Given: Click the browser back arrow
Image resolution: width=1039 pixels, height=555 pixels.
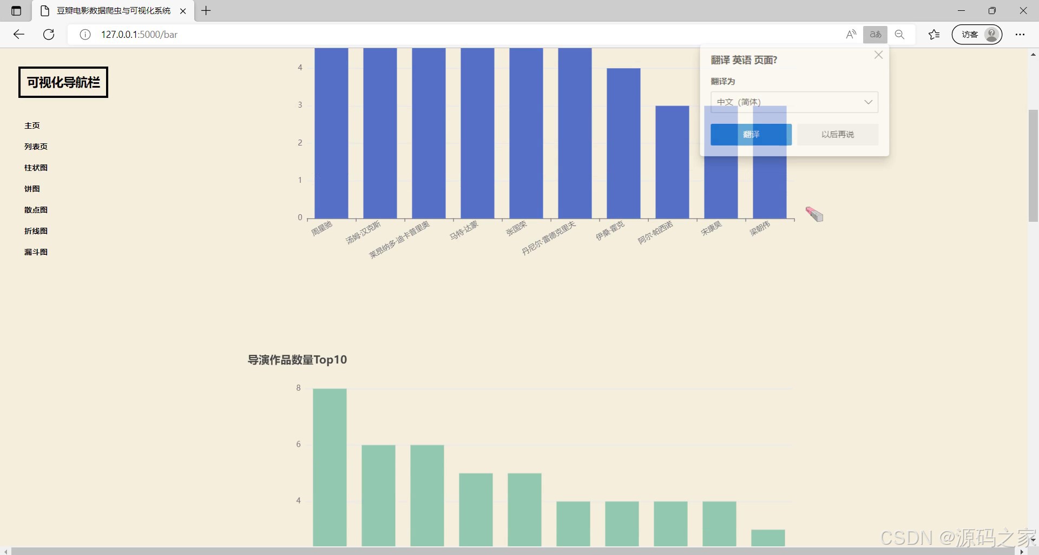Looking at the screenshot, I should 19,34.
